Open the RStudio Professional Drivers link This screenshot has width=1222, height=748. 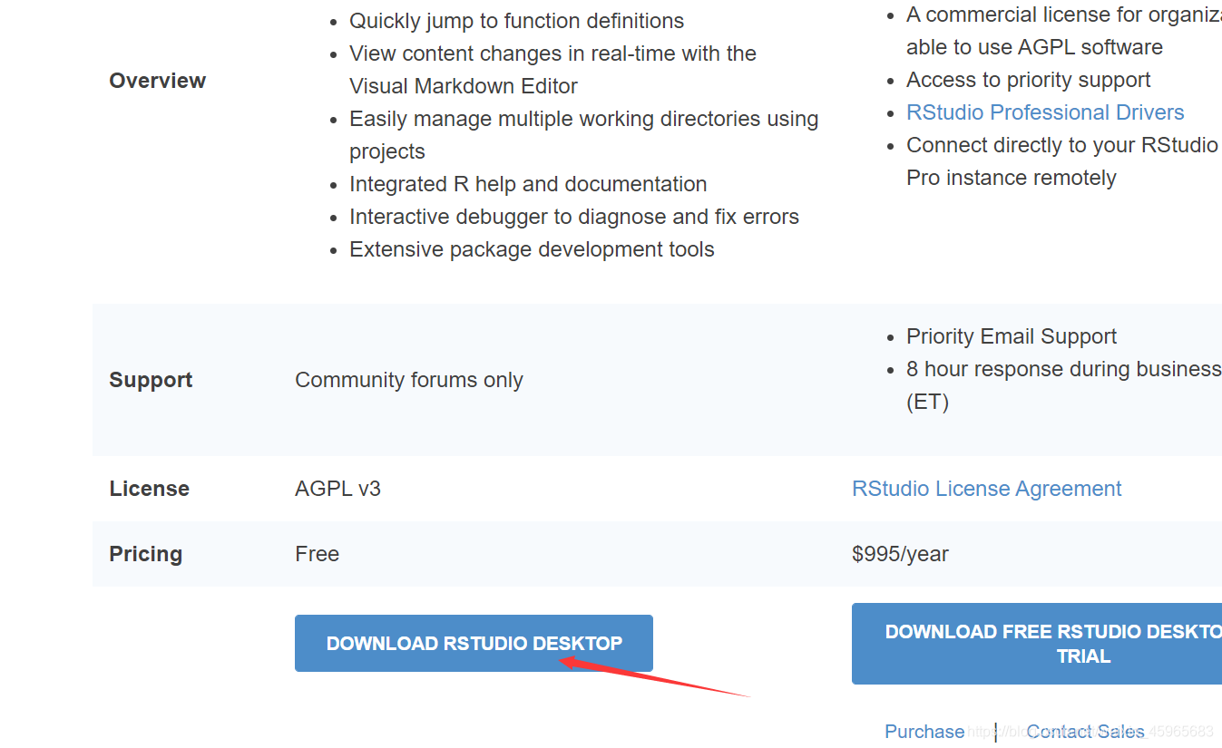1045,112
